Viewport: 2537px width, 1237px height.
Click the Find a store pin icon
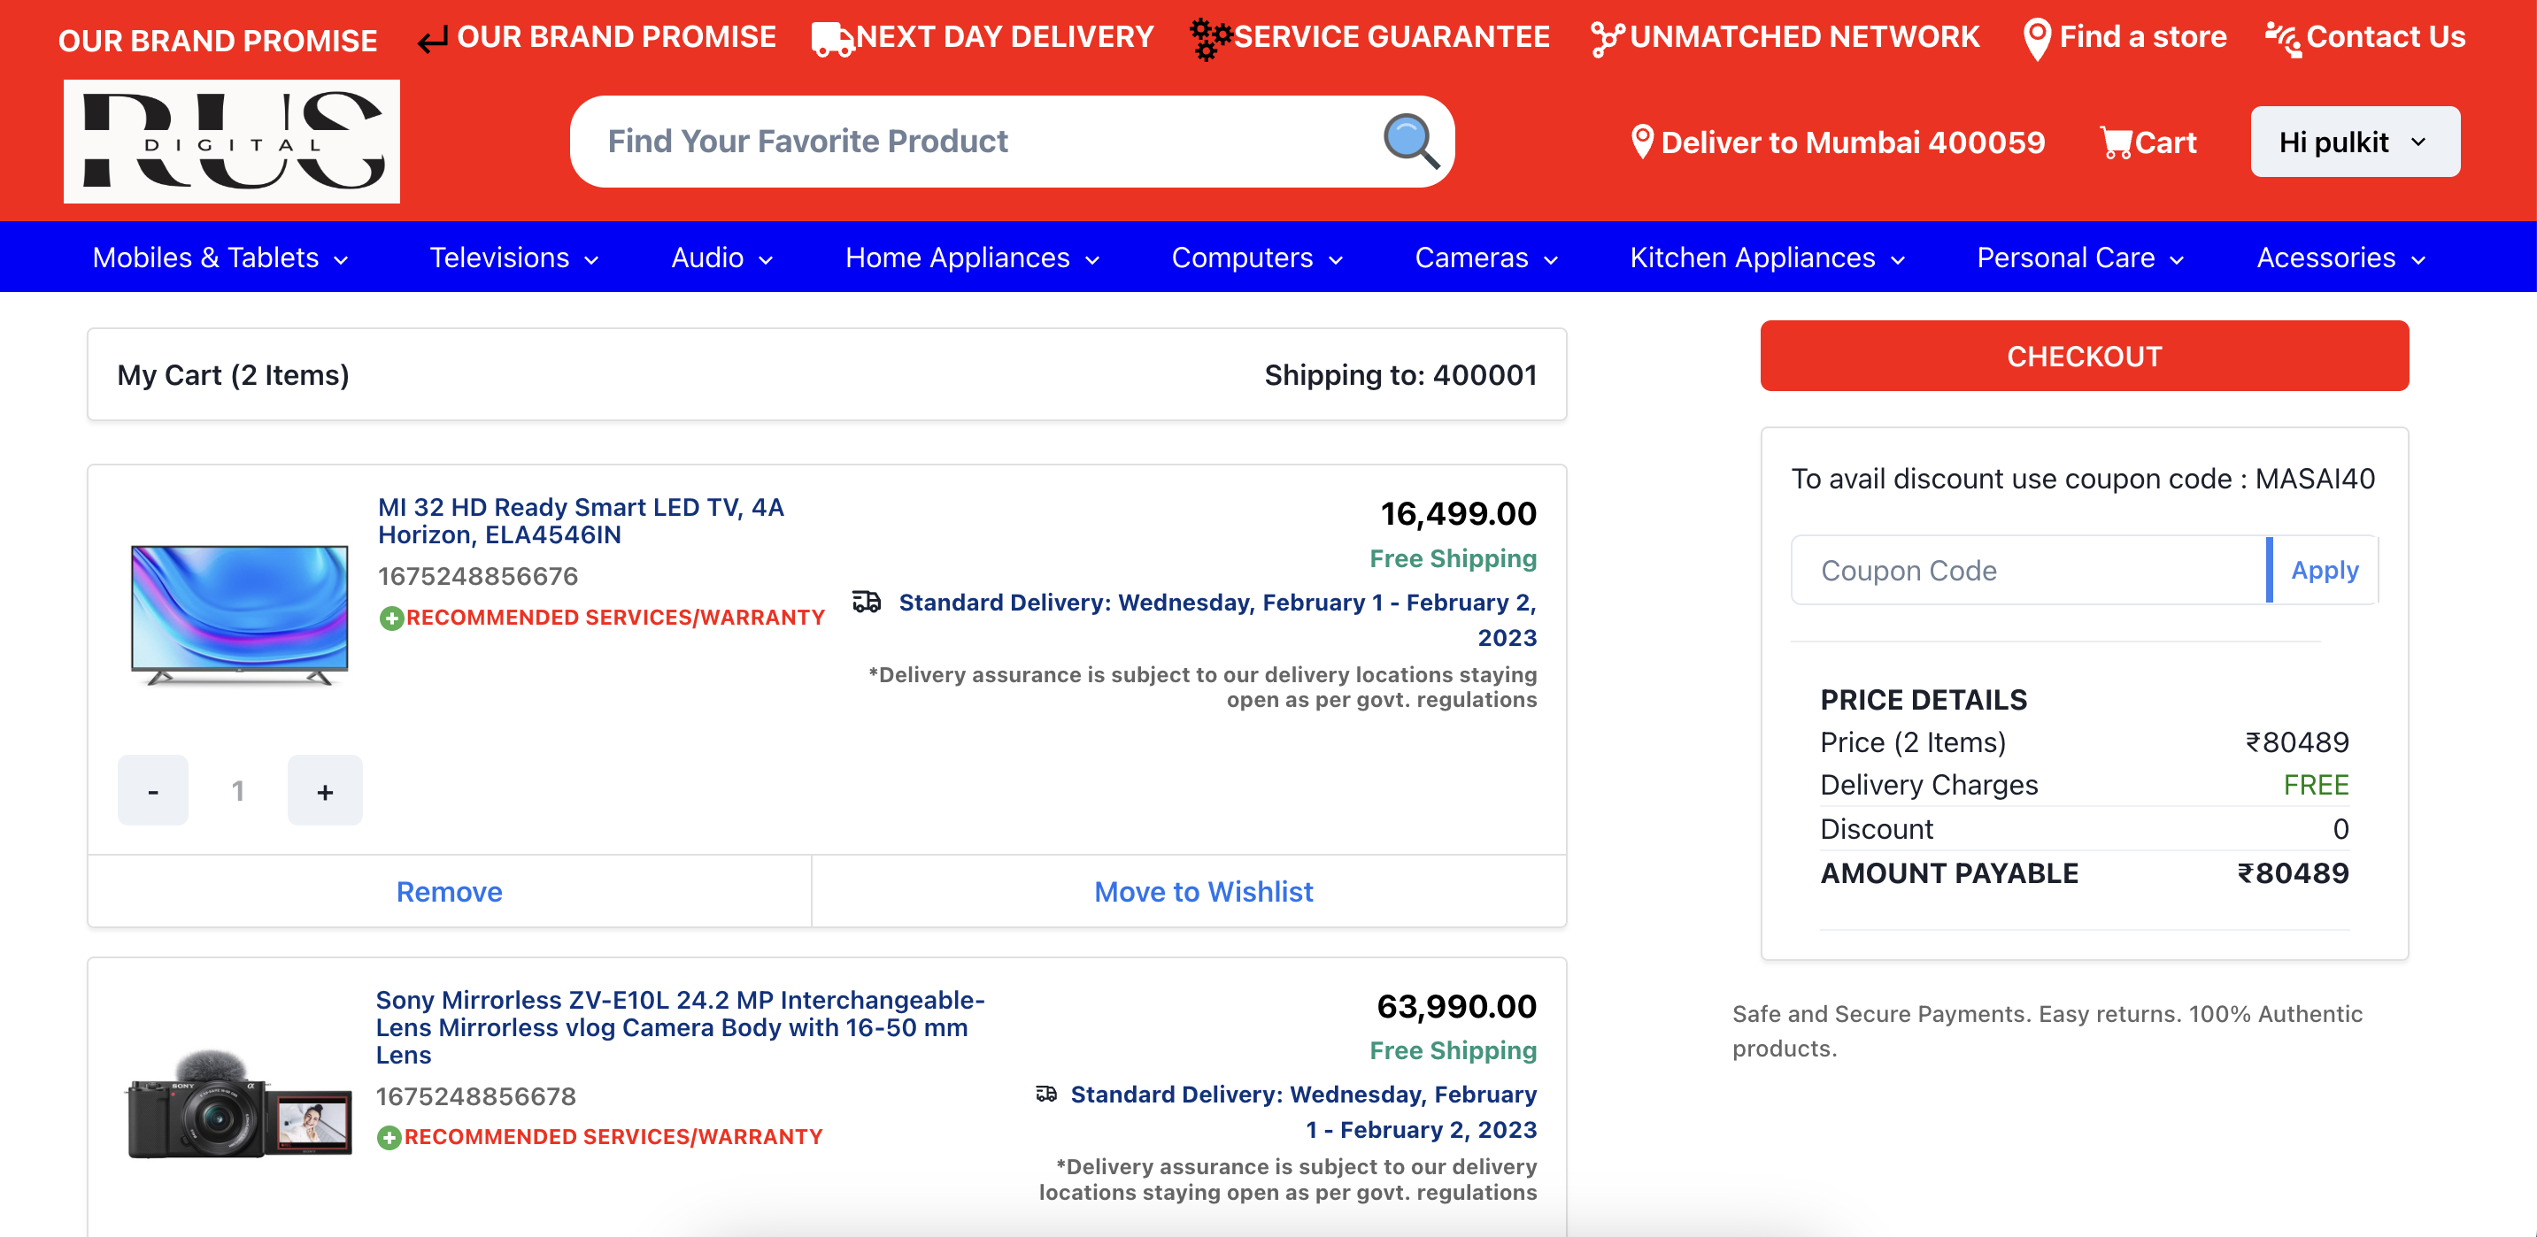[2037, 36]
